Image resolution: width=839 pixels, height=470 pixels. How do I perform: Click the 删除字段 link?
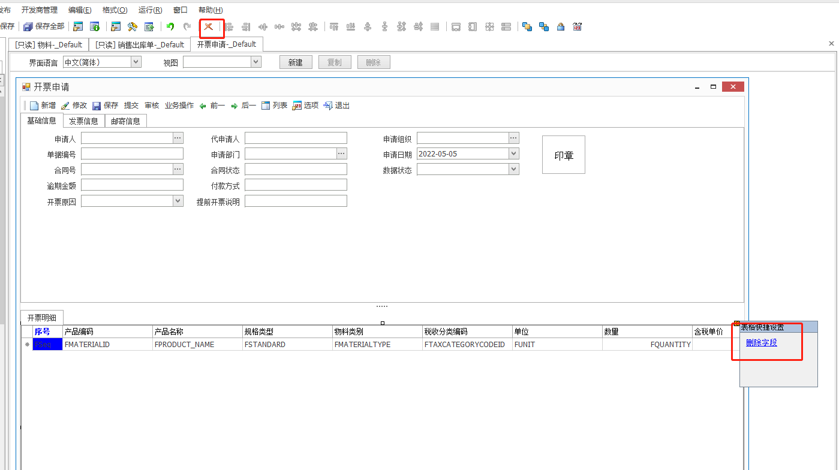[x=762, y=343]
